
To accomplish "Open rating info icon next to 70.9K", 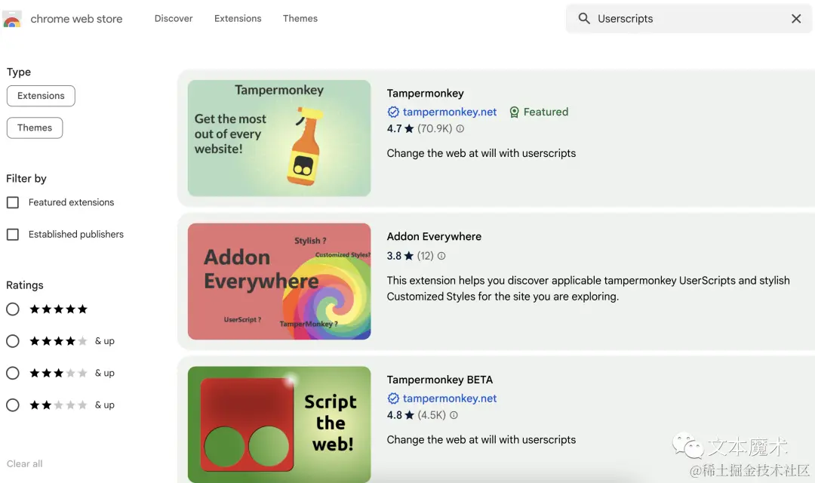I will [x=460, y=128].
